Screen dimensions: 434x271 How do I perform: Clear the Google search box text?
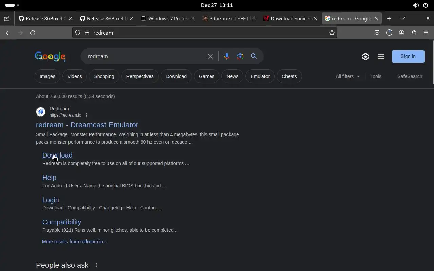tap(210, 56)
